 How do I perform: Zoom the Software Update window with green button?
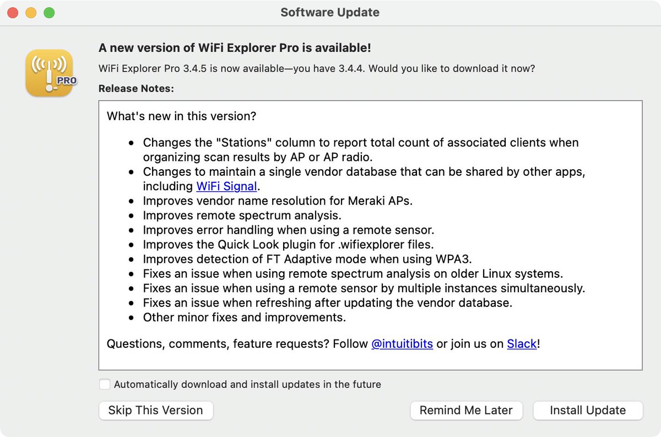(x=49, y=12)
